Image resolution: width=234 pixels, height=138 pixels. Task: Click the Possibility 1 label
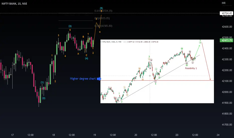coord(191,68)
